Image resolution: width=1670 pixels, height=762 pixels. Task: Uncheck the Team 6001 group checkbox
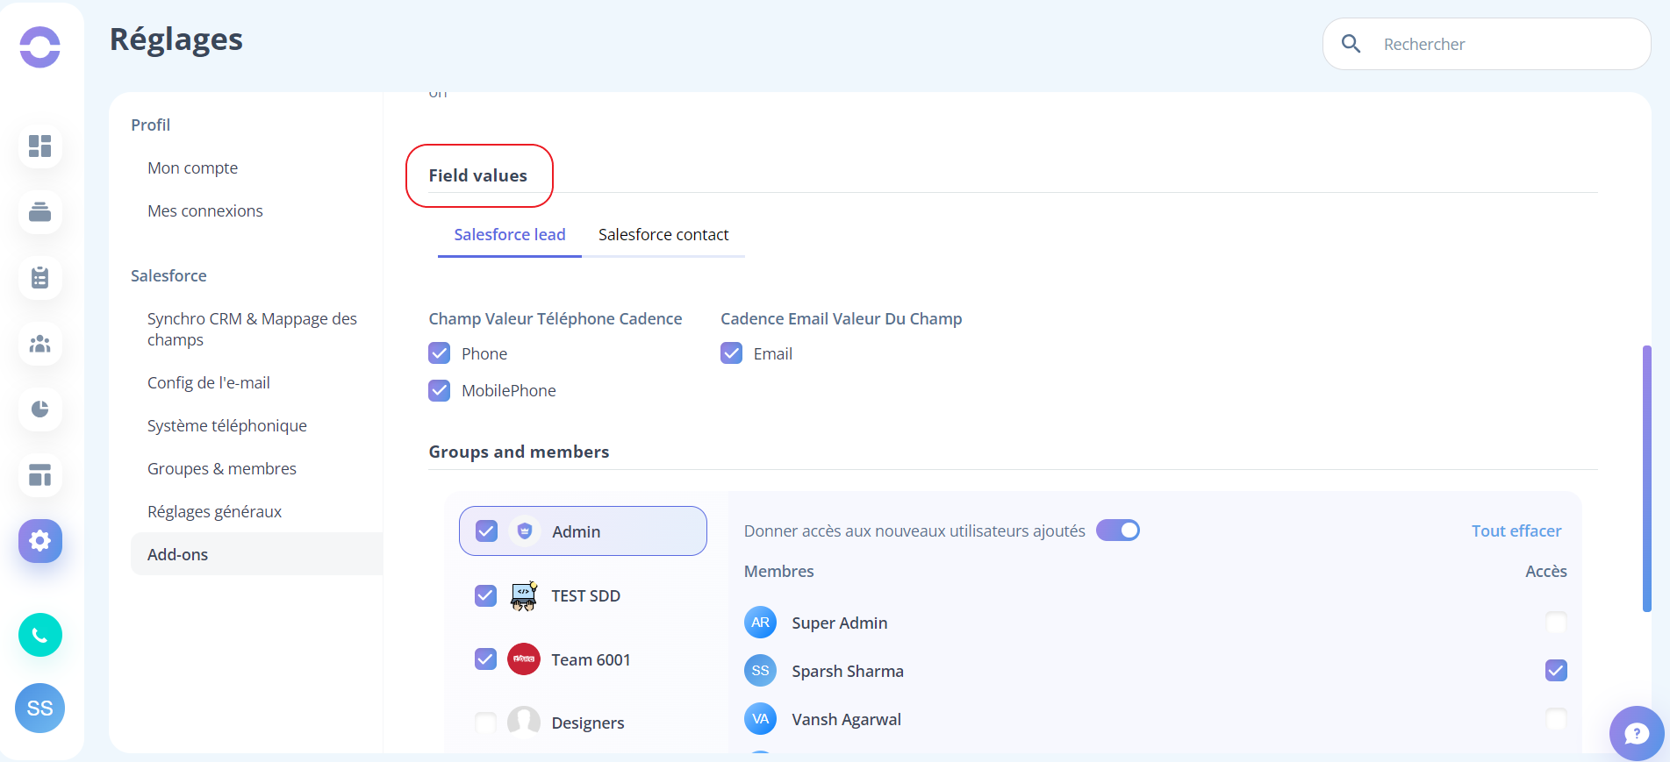tap(485, 659)
